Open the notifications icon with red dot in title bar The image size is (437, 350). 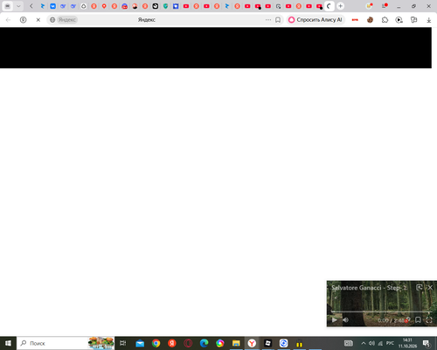point(385,6)
